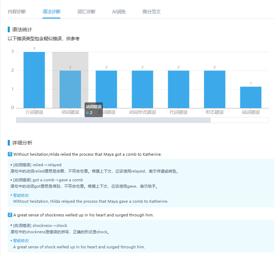The height and width of the screenshot is (255, 279).
Task: Click 智能修改 under the first sentence
Action: point(21,195)
